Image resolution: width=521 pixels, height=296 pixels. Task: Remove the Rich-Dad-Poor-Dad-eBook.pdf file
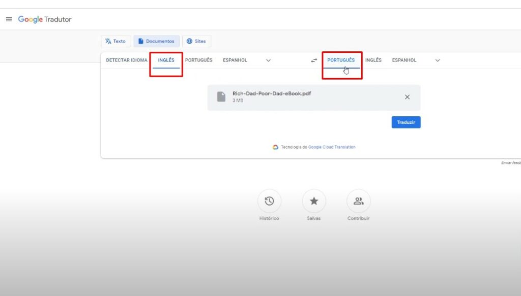point(407,97)
